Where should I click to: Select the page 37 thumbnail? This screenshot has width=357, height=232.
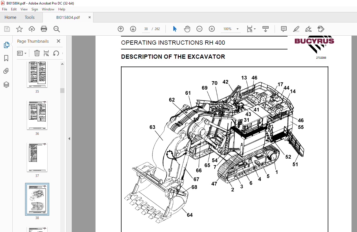click(x=37, y=157)
